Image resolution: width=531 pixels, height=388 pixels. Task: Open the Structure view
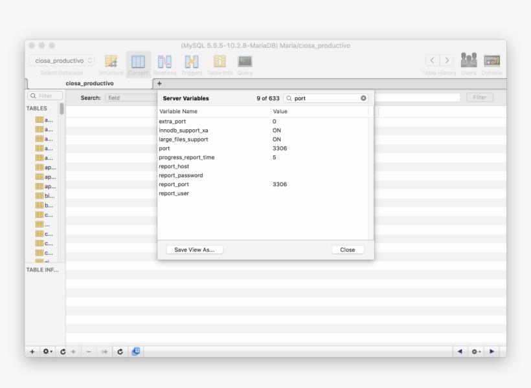pyautogui.click(x=111, y=62)
